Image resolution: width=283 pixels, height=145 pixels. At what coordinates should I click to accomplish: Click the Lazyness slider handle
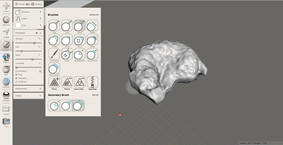pos(16,67)
